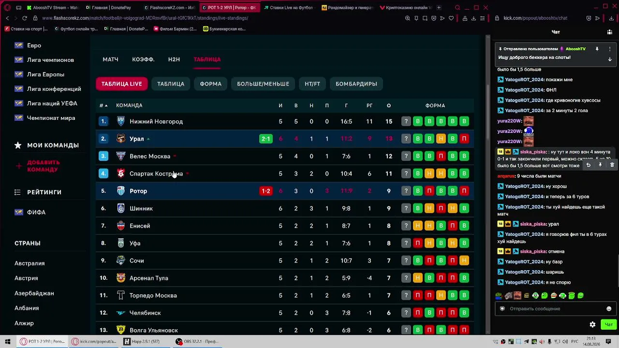Switch to the МАТЧ tab
This screenshot has width=619, height=348.
tap(110, 59)
